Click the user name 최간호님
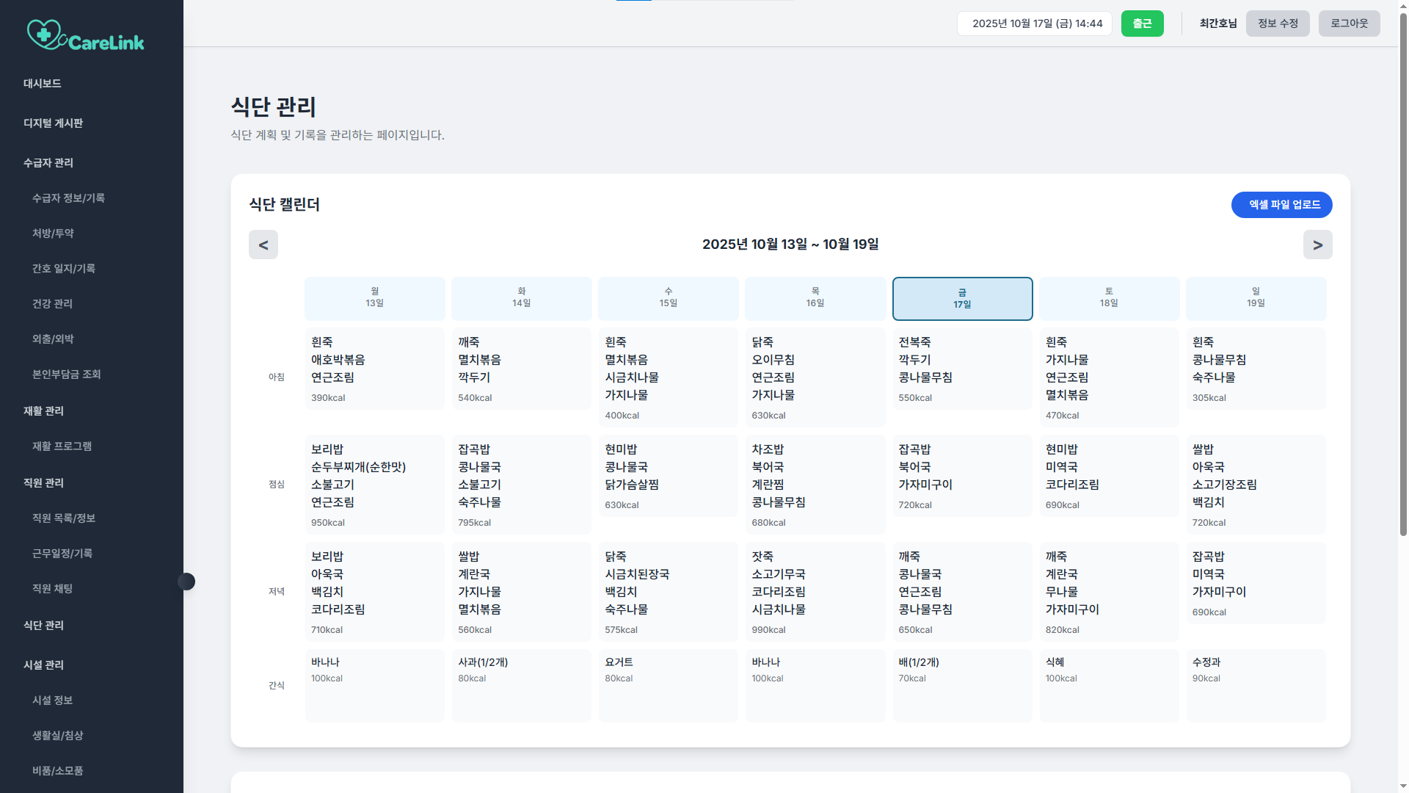 pos(1217,23)
